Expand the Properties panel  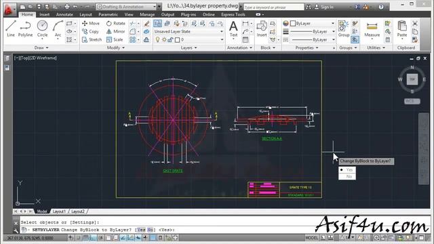tap(307, 47)
